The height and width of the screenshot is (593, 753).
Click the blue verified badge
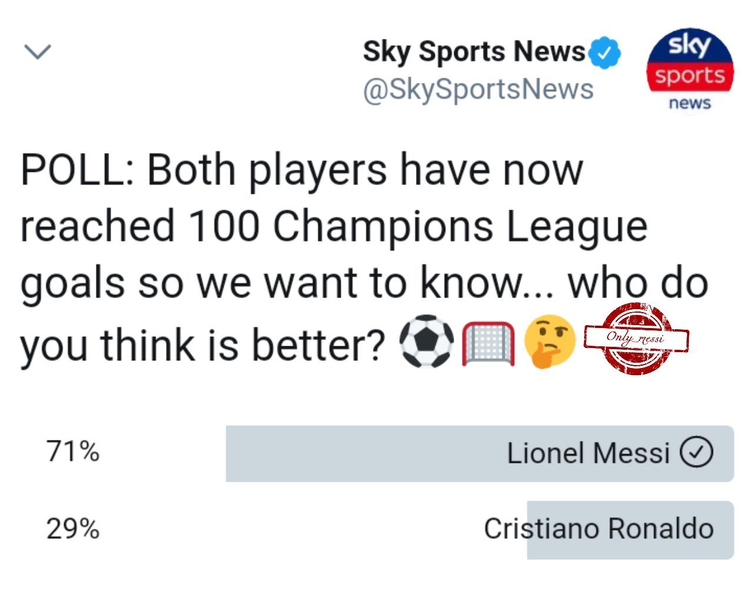(x=604, y=52)
